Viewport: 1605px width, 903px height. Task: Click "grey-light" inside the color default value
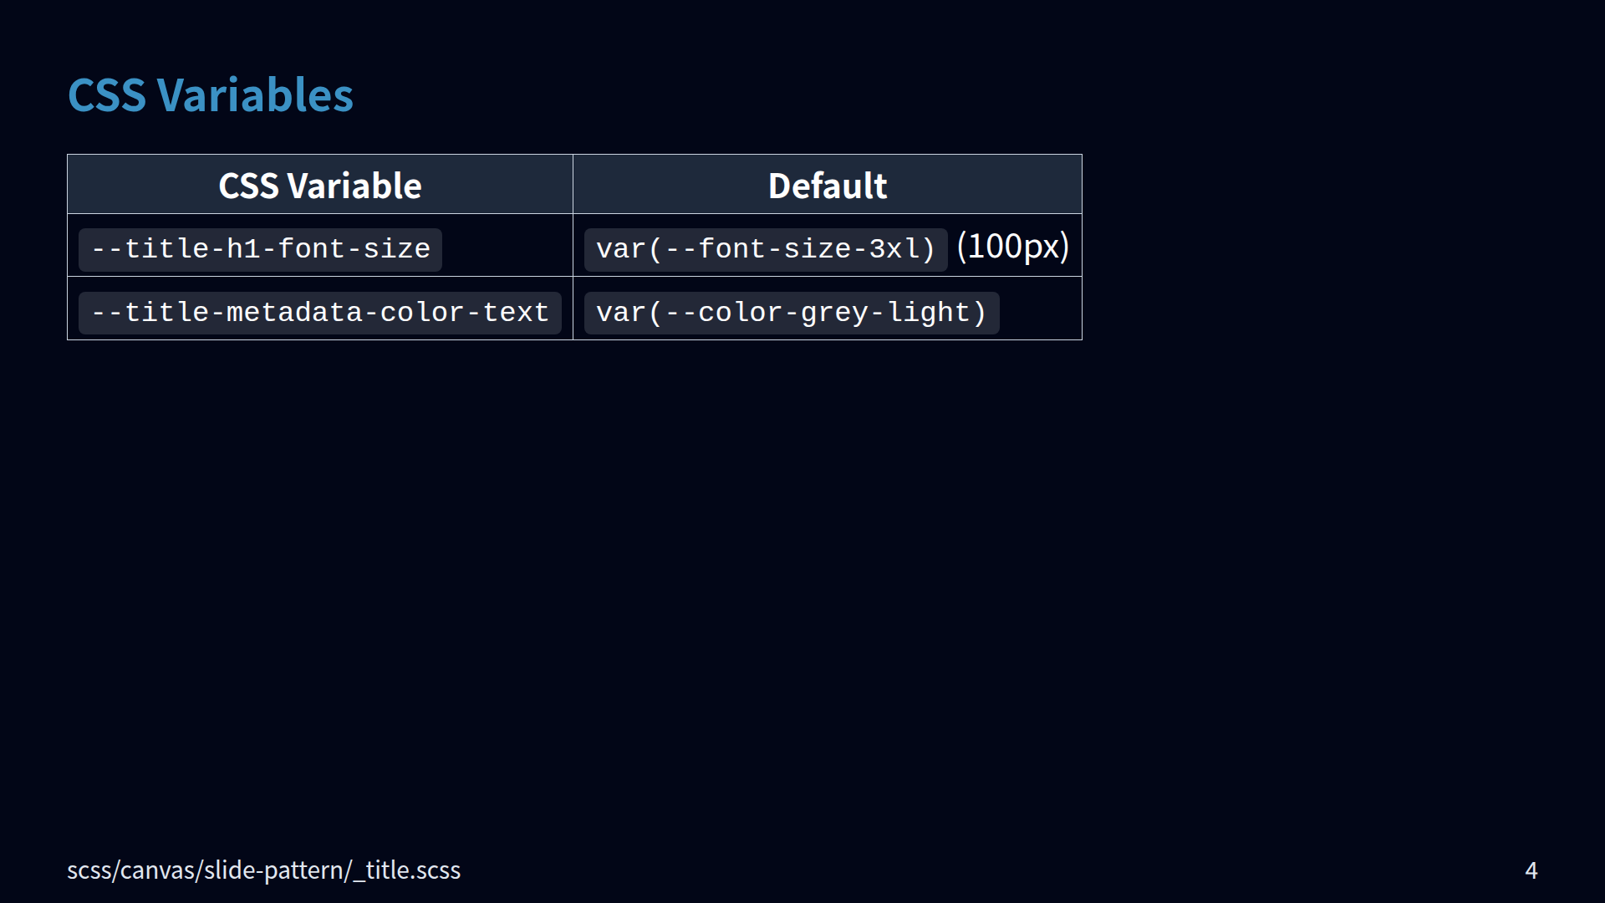884,313
